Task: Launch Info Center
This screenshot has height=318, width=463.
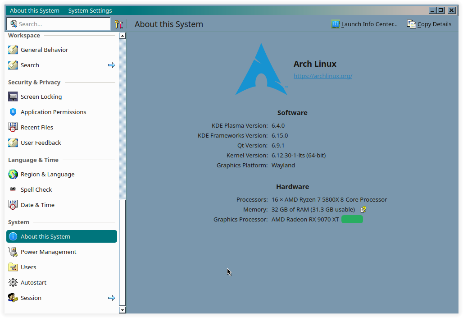Action: pyautogui.click(x=364, y=24)
